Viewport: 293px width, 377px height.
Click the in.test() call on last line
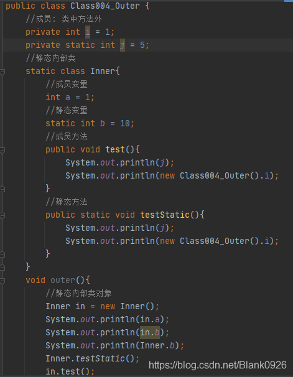pos(70,371)
